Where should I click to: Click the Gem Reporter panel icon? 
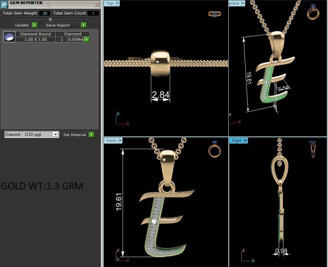click(x=4, y=4)
